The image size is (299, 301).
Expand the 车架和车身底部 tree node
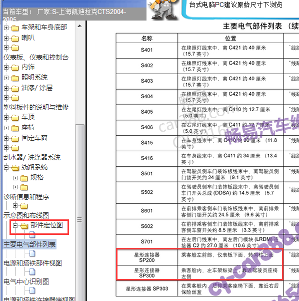[x=6, y=28]
